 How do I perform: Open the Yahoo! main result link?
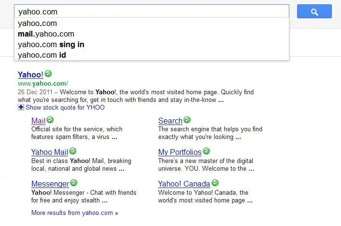coord(30,75)
